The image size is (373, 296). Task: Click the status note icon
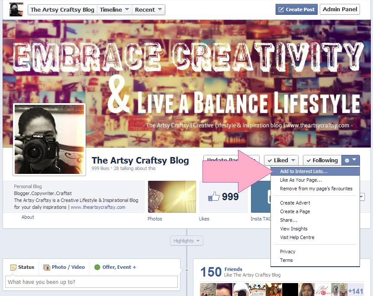13,268
